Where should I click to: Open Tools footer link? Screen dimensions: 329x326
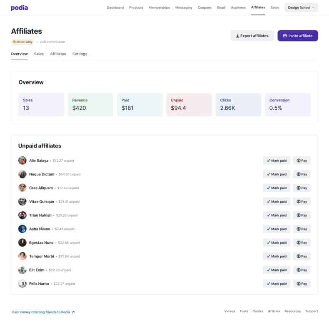pyautogui.click(x=244, y=311)
